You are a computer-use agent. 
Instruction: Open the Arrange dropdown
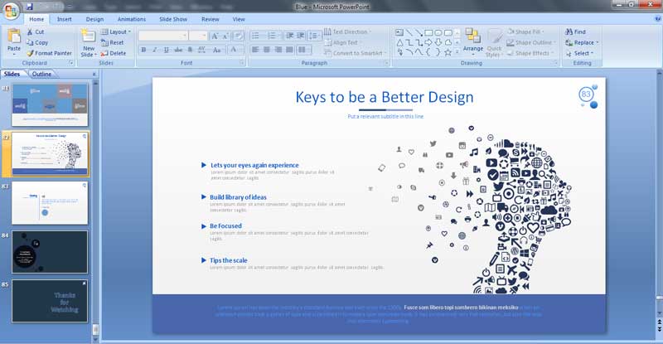click(x=472, y=42)
